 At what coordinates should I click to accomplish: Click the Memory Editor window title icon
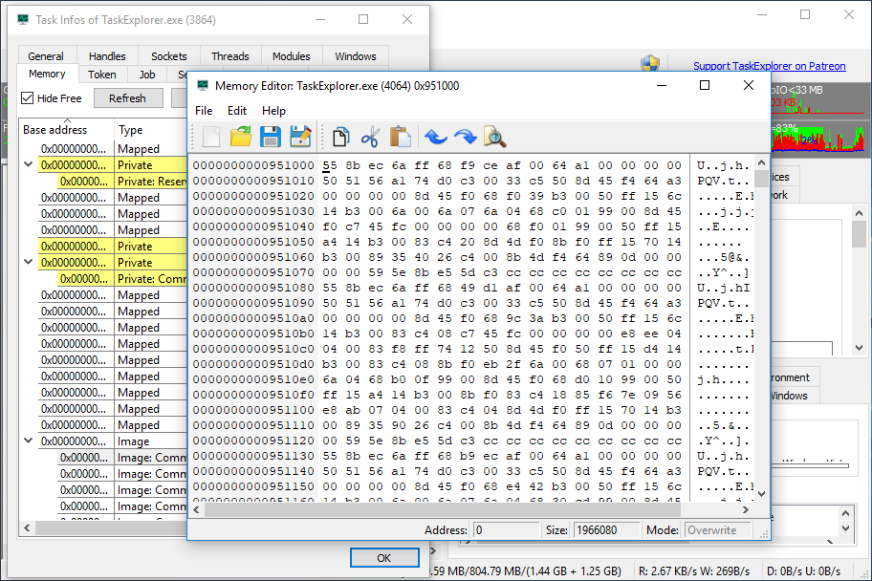(x=203, y=85)
